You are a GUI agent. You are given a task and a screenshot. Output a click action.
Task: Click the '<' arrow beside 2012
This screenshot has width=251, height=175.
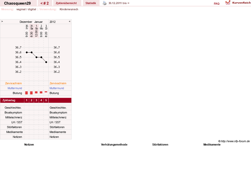(x=70, y=21)
